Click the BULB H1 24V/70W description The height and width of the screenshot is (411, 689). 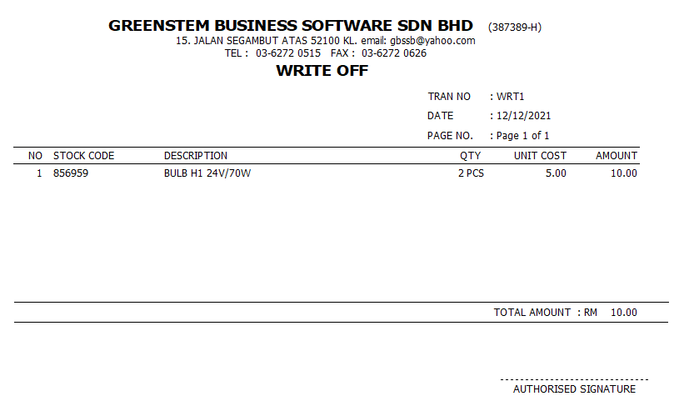[207, 173]
